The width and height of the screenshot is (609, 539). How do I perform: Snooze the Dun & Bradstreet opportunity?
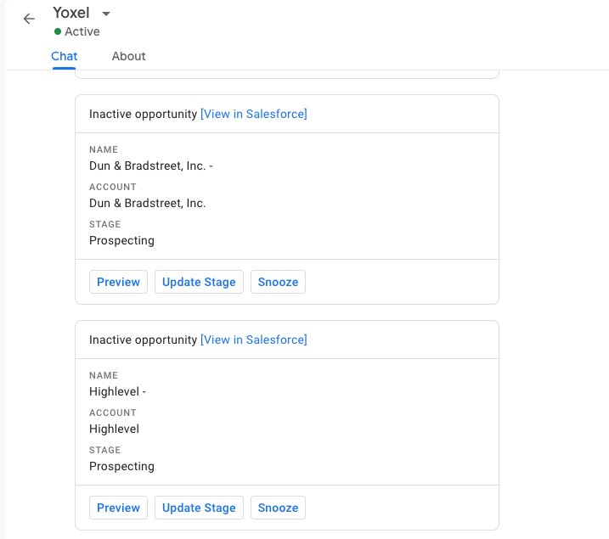278,282
